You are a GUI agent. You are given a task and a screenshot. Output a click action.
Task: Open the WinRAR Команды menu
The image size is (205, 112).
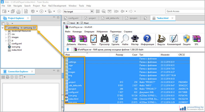[77, 32]
